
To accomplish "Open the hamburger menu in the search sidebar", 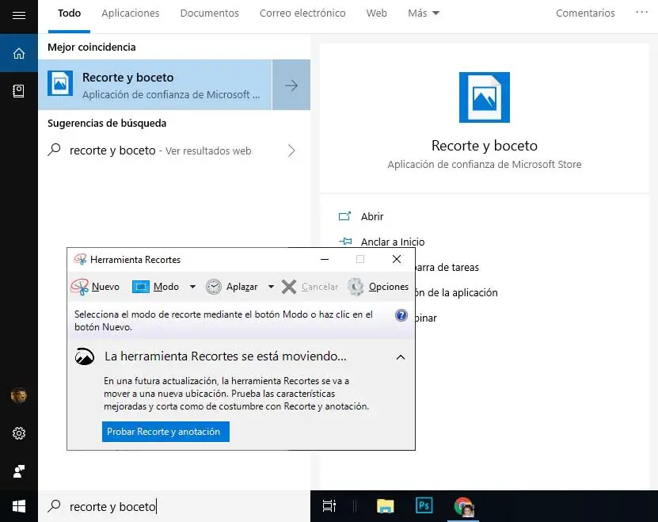I will point(19,16).
